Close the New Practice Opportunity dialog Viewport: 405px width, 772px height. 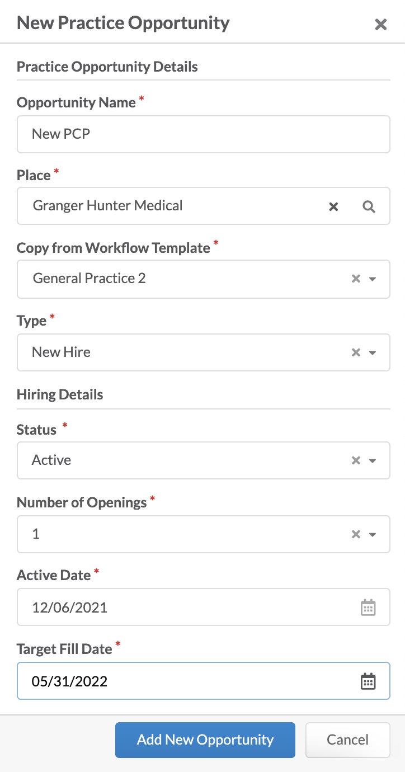click(x=381, y=24)
